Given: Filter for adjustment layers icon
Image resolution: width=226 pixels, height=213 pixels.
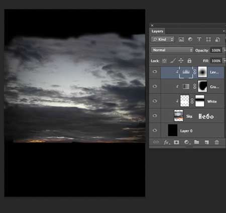Looking at the screenshot, I should [x=190, y=39].
